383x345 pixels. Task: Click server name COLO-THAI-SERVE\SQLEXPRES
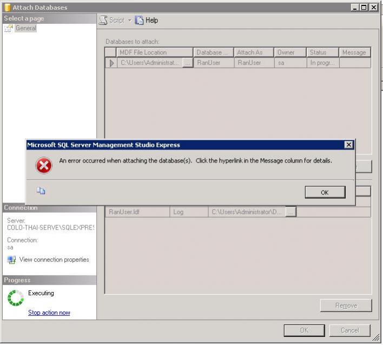tap(50, 227)
